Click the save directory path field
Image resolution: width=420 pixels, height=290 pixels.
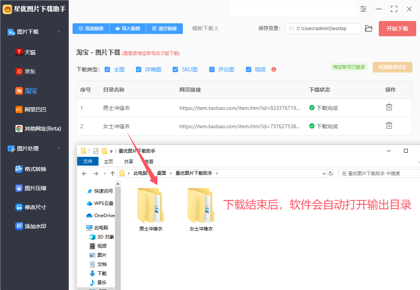pos(323,29)
